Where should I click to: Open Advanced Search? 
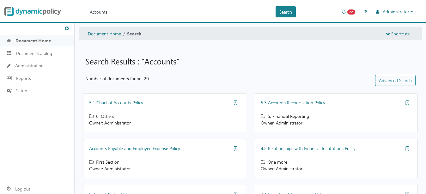395,81
